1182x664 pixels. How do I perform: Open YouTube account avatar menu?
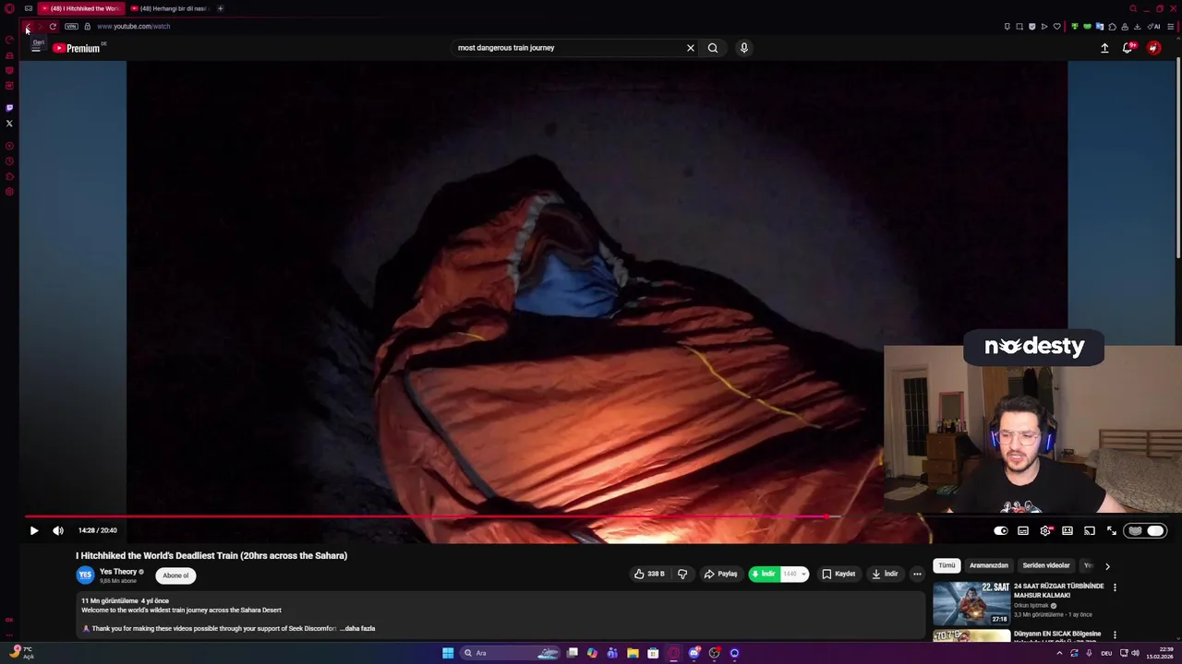click(x=1154, y=48)
